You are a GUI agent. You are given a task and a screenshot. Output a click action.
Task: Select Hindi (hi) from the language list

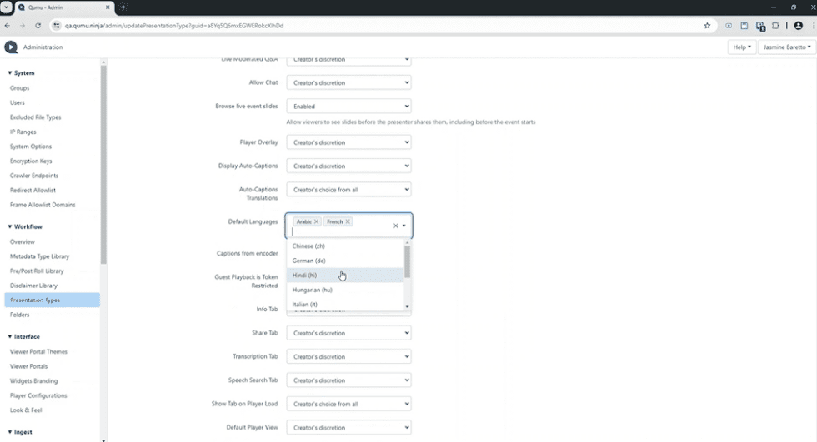(305, 276)
